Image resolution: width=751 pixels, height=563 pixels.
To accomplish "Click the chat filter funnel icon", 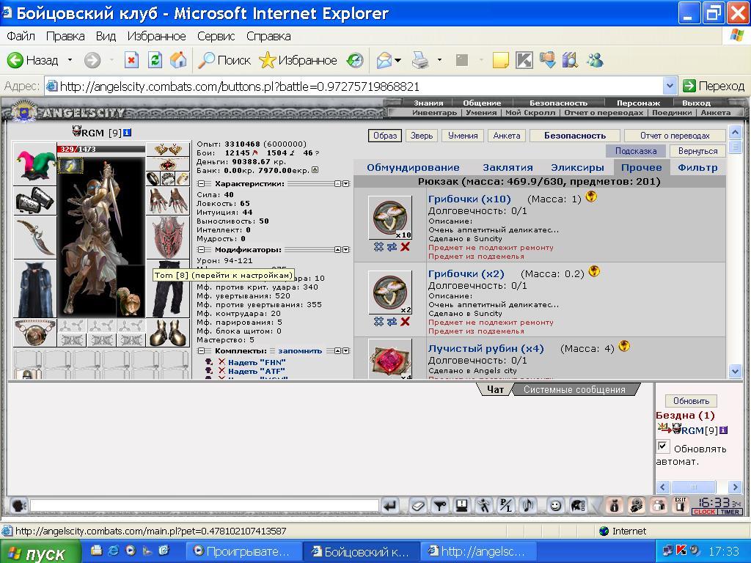I will [440, 505].
